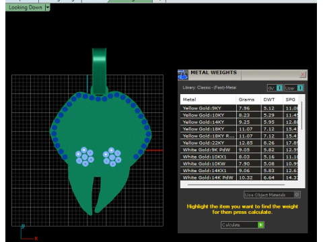This screenshot has height=242, width=323.
Task: Select the Yellow Gold:10KY row
Action: 239,115
